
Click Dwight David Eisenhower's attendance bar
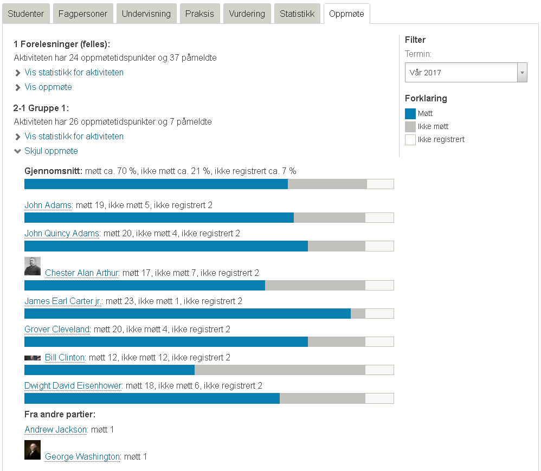point(209,398)
